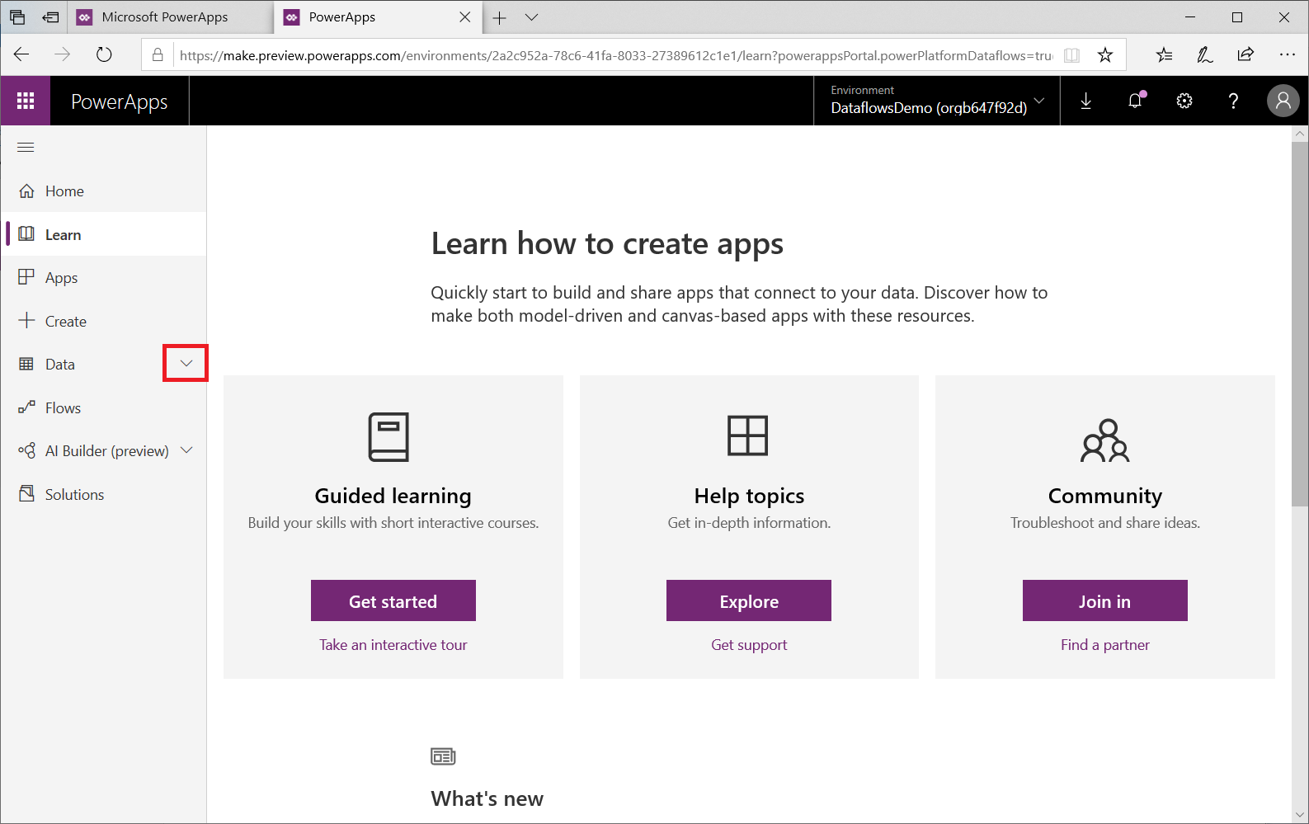Open Solutions in the sidebar

pos(104,494)
